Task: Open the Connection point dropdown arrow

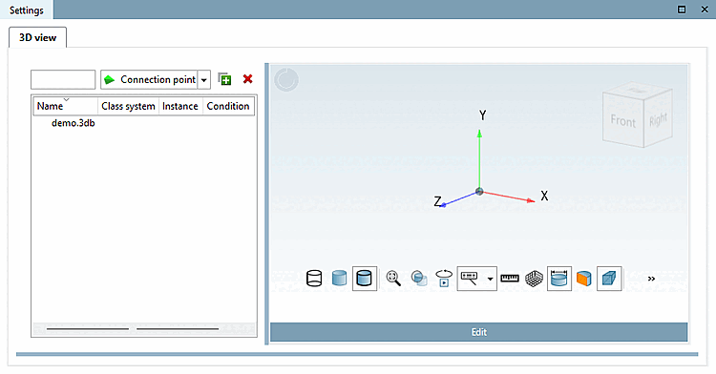Action: click(204, 80)
